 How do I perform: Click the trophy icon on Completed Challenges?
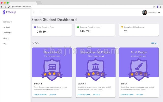[122, 27]
